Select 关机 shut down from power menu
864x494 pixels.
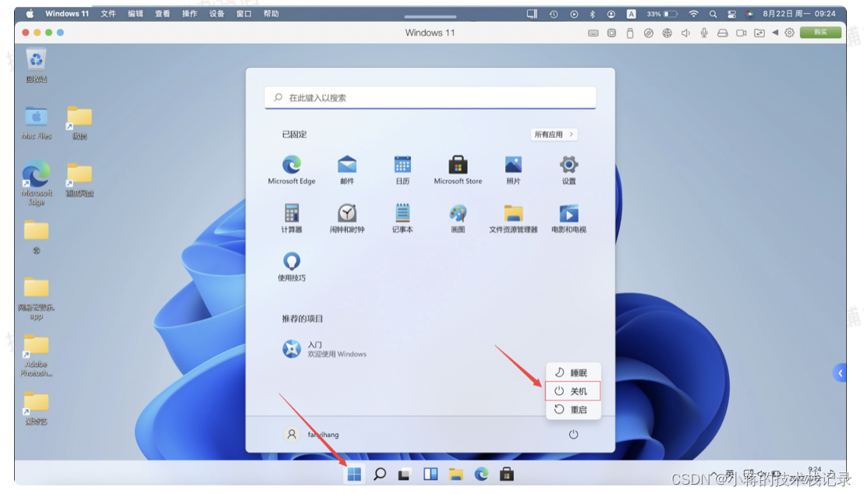(573, 391)
